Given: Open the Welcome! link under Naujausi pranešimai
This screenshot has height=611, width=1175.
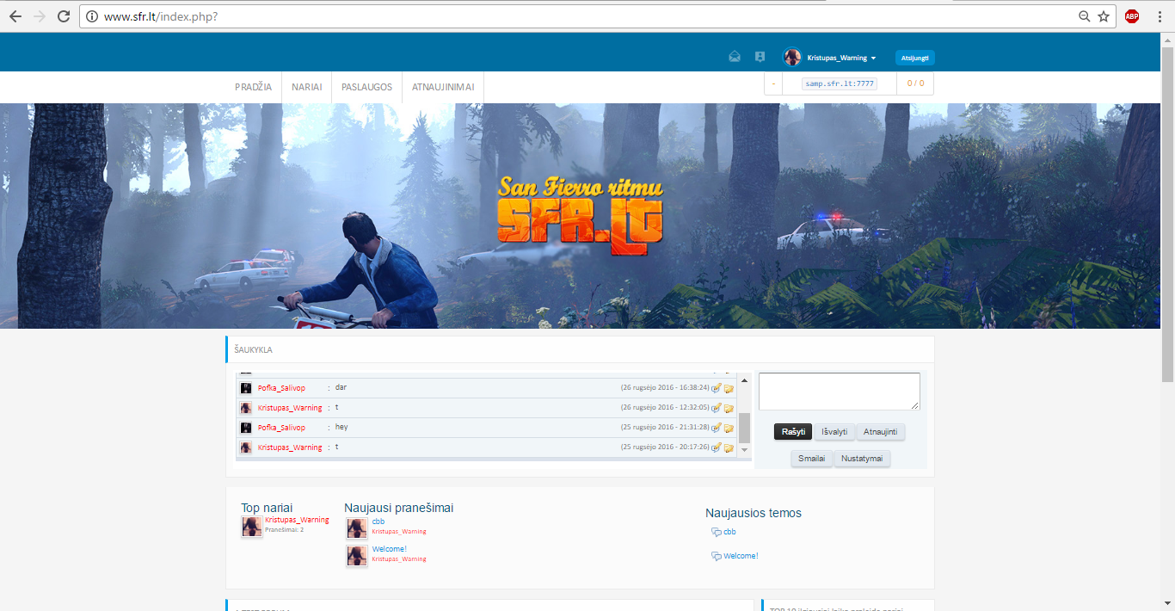Looking at the screenshot, I should (389, 549).
